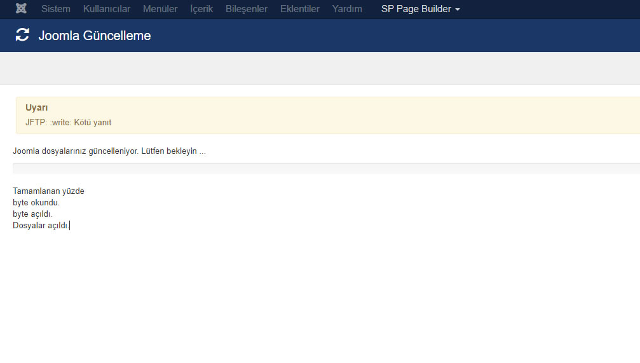Click the 'byte okundu.' line
Image resolution: width=640 pixels, height=363 pixels.
36,203
